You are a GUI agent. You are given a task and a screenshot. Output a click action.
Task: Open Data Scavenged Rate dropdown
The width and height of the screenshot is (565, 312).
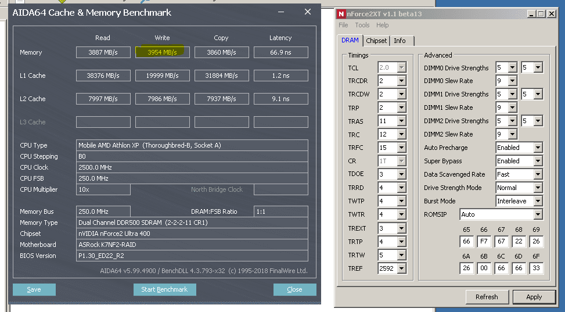(538, 174)
